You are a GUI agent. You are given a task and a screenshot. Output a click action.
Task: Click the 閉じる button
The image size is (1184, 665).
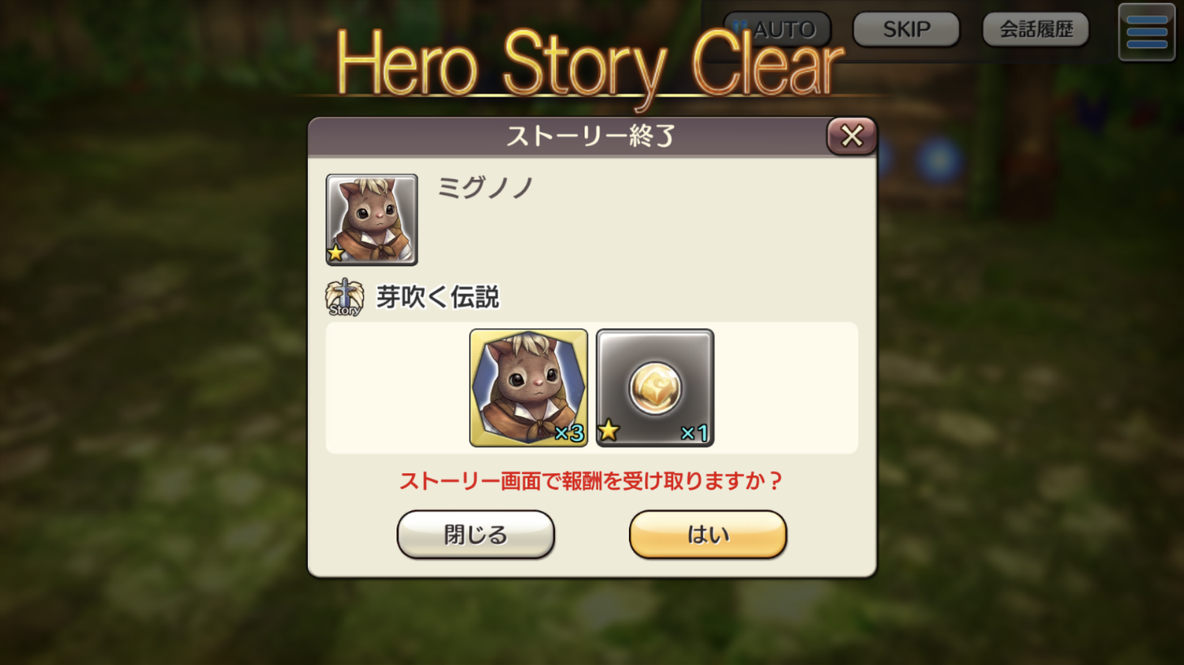click(x=476, y=535)
